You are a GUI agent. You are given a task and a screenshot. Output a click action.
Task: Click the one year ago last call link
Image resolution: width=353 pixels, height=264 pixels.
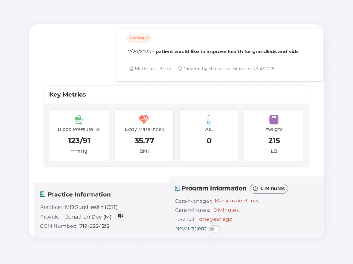[x=216, y=219]
